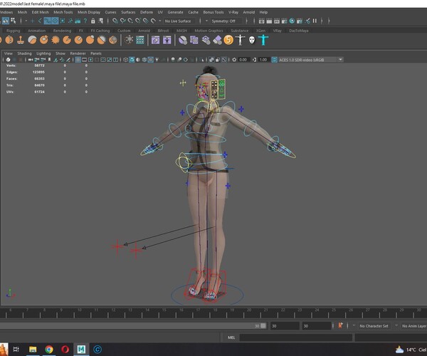Click the camera bookmark icon in viewport toolbar
Image resolution: width=427 pixels, height=356 pixels.
tap(49, 60)
